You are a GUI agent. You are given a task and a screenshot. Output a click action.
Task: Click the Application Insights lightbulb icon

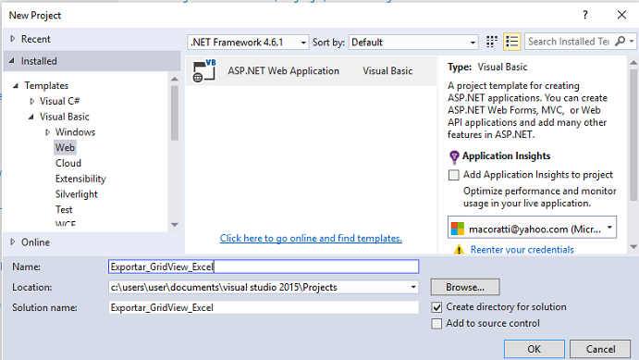[454, 157]
